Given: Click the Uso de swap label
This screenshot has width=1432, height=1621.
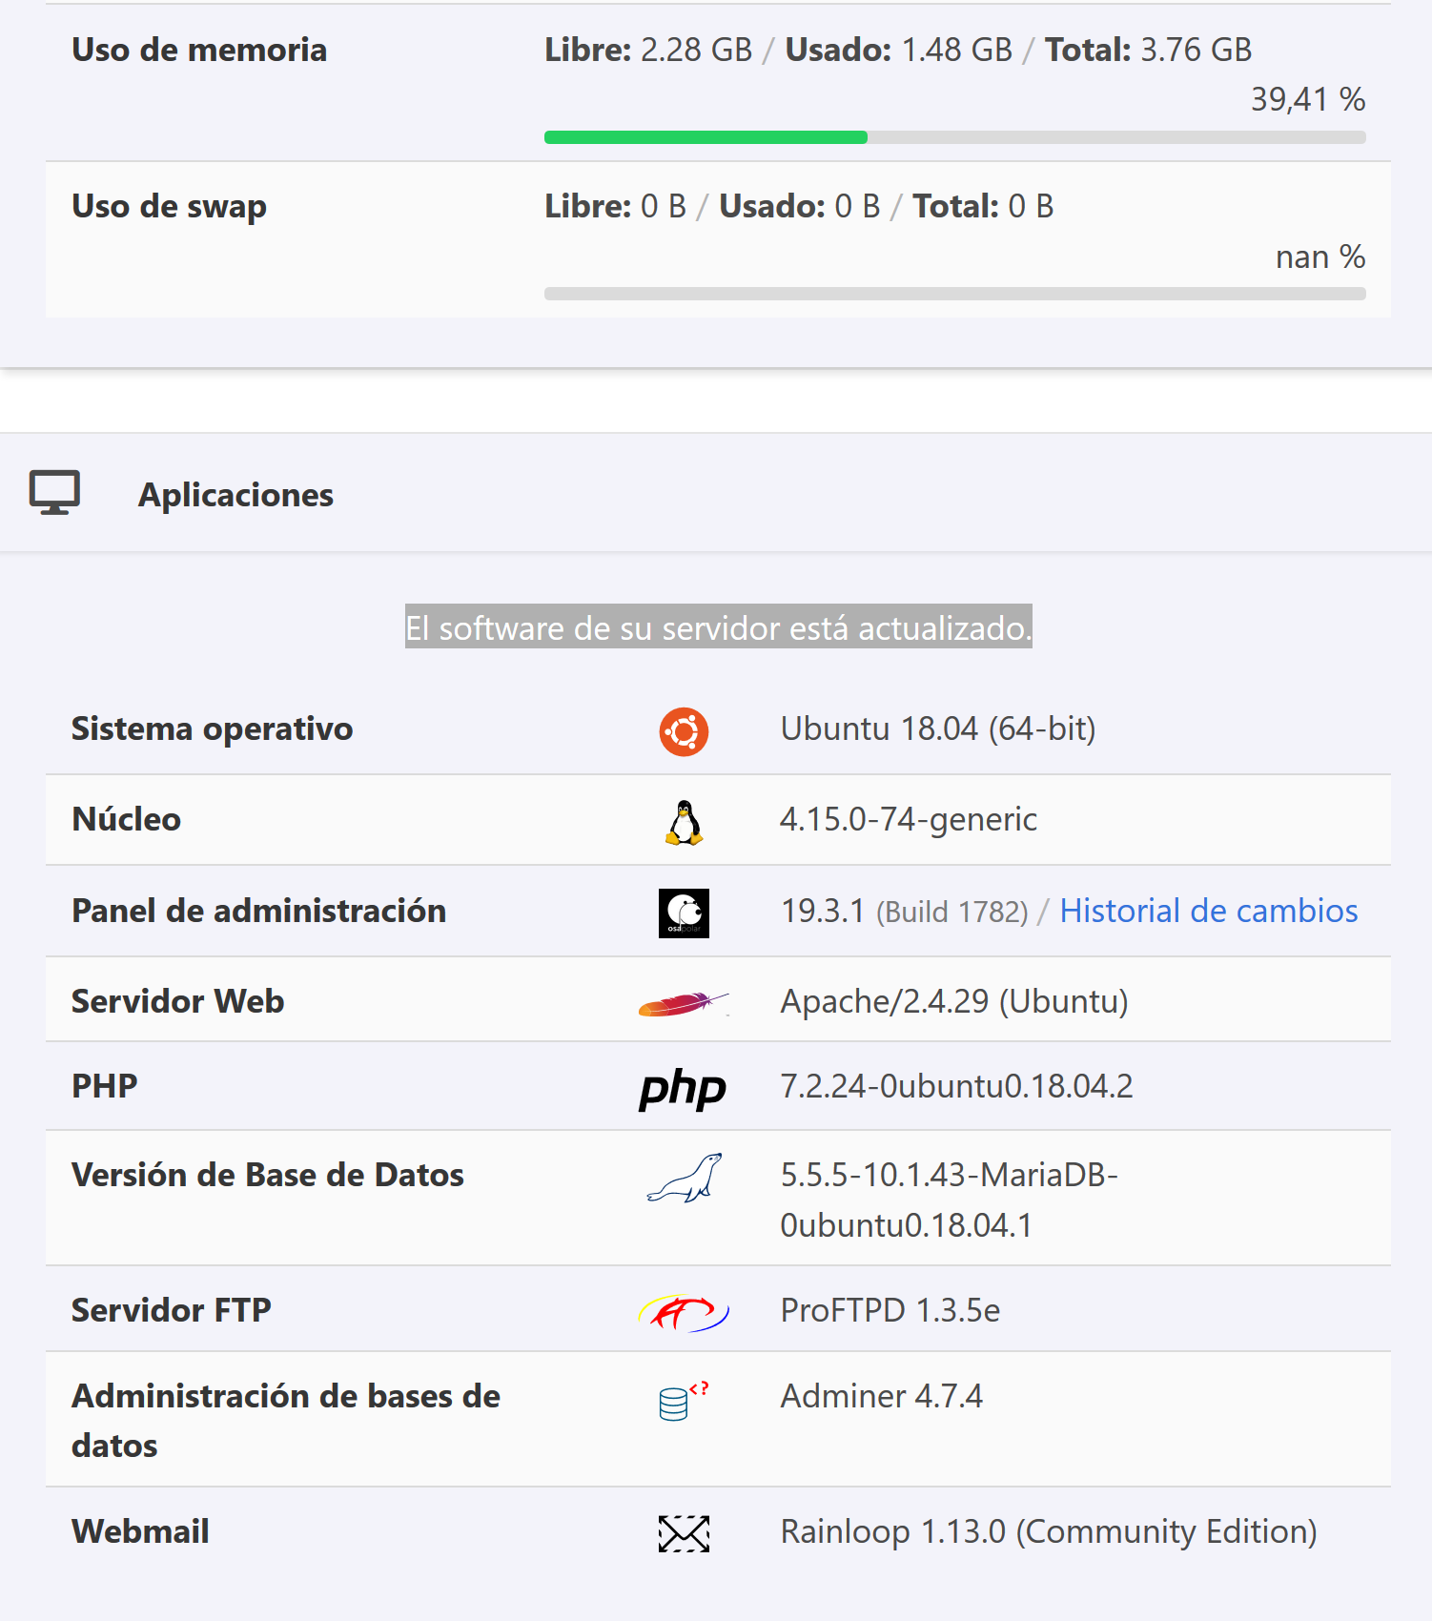Looking at the screenshot, I should 169,207.
